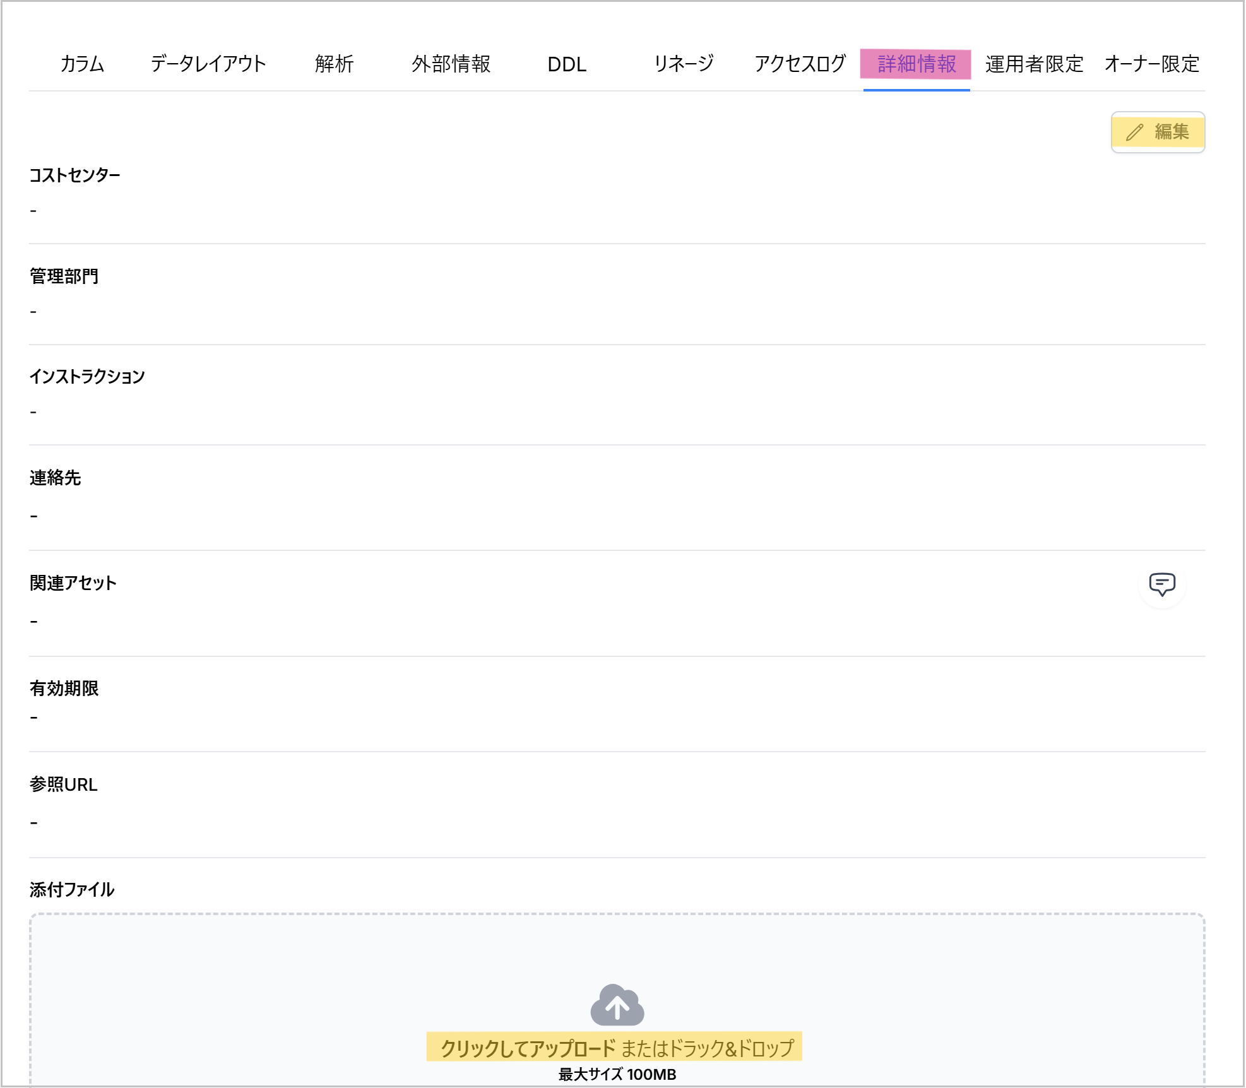Open the カラム tab
This screenshot has width=1246, height=1088.
click(x=82, y=64)
